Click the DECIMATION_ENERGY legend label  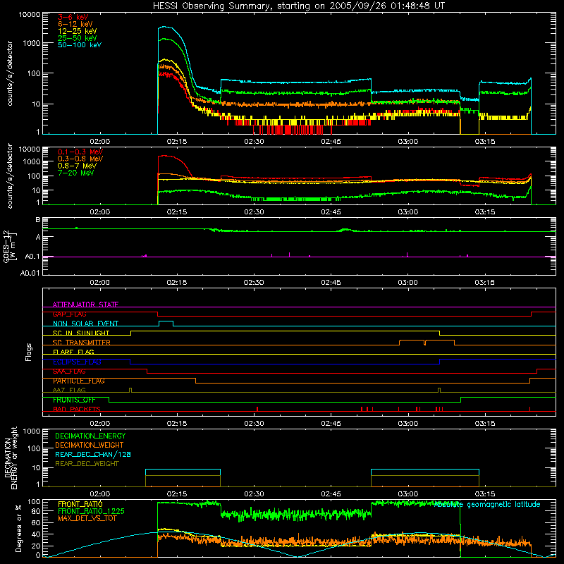click(90, 436)
